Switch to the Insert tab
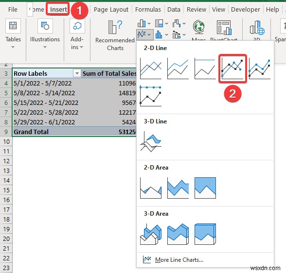This screenshot has width=286, height=273. pos(58,9)
